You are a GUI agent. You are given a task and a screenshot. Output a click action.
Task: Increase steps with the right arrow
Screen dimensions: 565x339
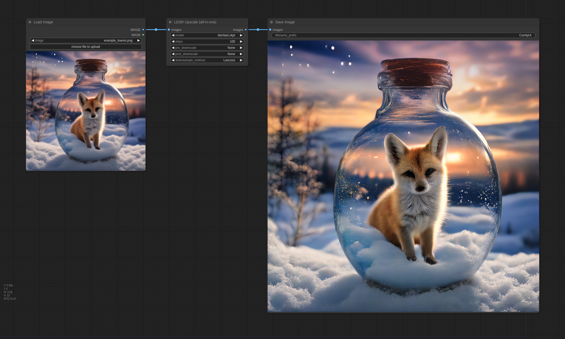tap(241, 42)
